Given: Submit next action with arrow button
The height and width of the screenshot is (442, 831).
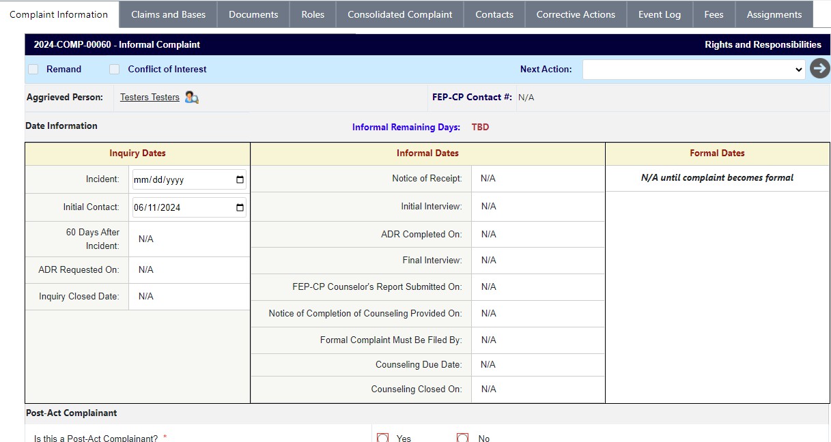Looking at the screenshot, I should point(819,69).
